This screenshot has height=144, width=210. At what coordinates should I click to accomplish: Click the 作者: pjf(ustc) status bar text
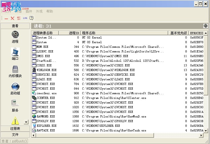point(14,141)
